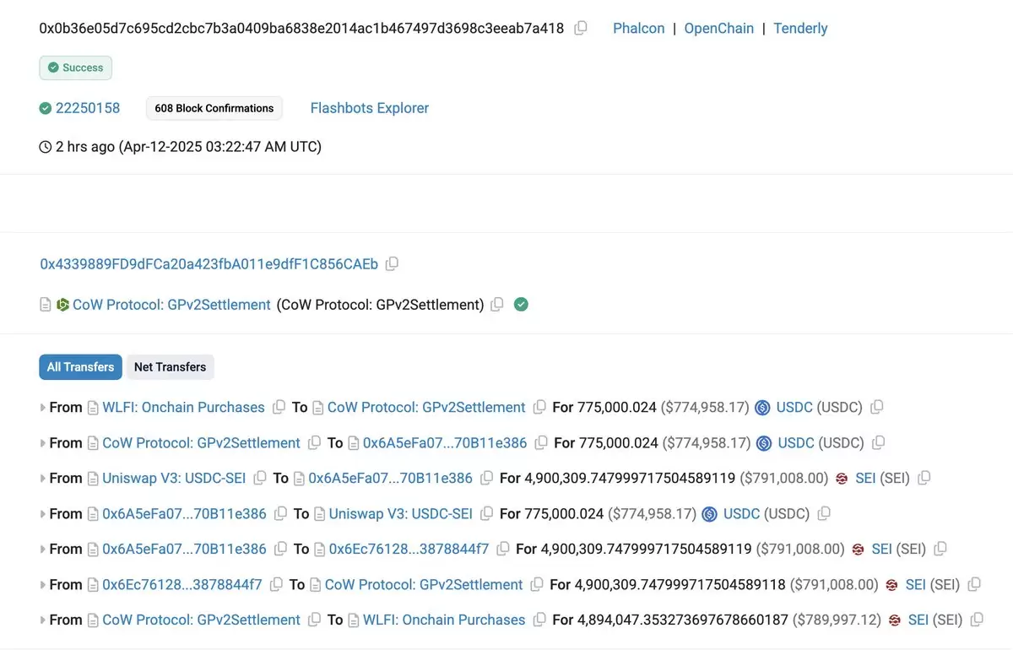Click the value ($789,997.12)
The width and height of the screenshot is (1013, 650).
coord(837,620)
